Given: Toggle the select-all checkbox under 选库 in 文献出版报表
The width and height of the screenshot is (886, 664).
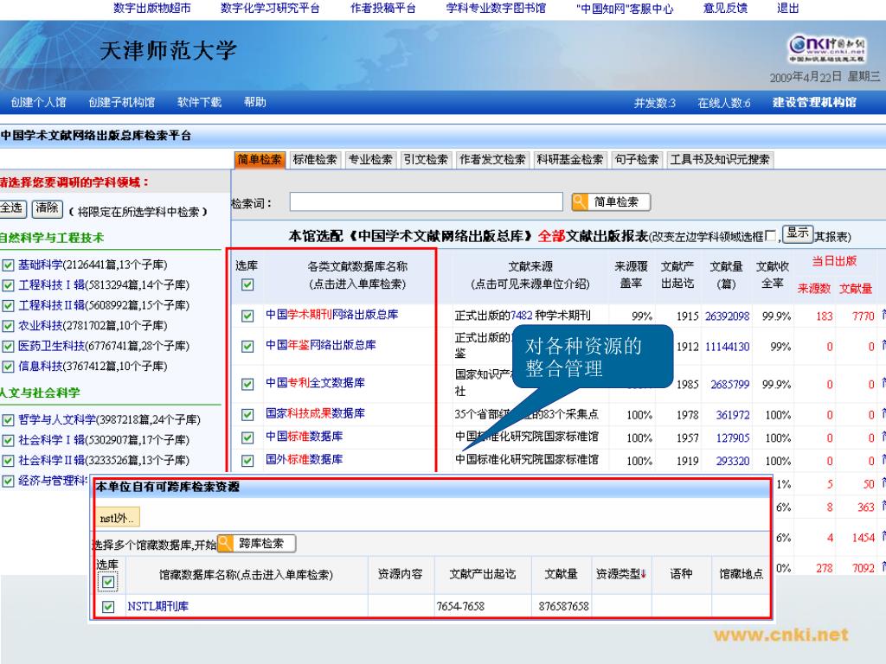Looking at the screenshot, I should 247,284.
